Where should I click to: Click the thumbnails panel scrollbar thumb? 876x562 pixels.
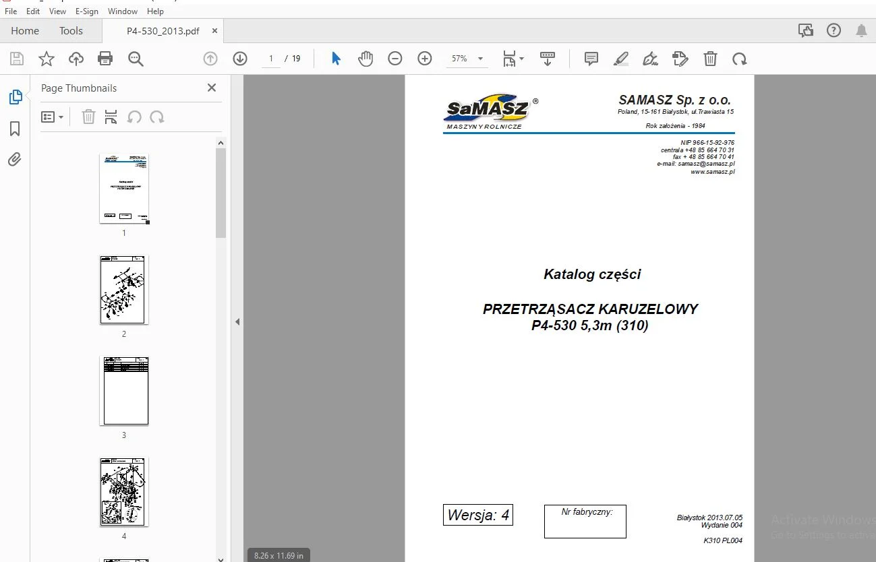pos(221,193)
